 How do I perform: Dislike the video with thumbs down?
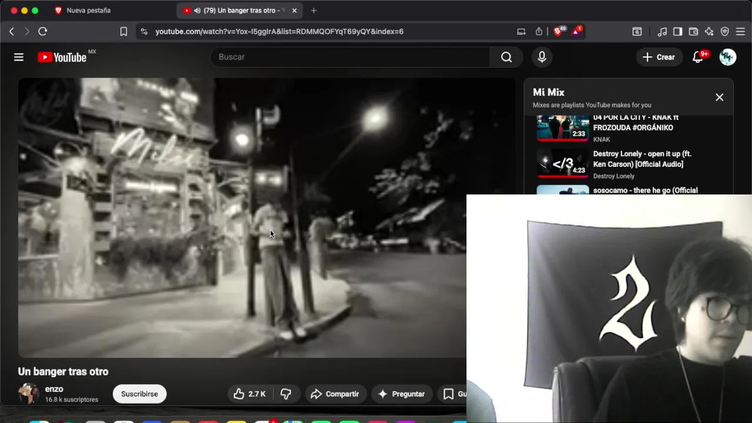(x=286, y=394)
